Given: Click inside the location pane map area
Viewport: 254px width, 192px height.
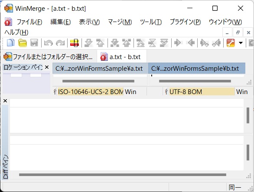Looking at the screenshot, I should click(26, 83).
